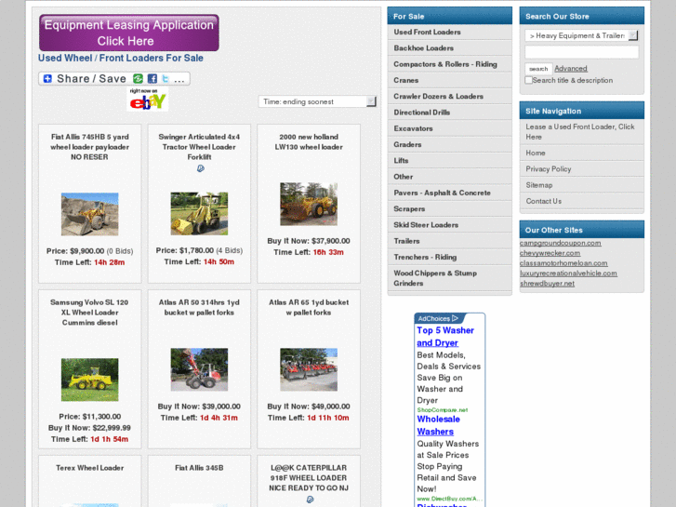Select 'Skid Steer Loaders' category
The height and width of the screenshot is (507, 676).
coord(450,225)
